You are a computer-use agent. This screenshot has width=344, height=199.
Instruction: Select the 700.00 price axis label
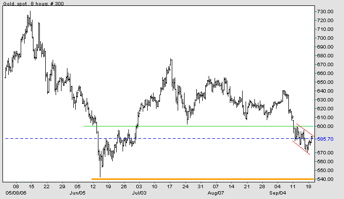[x=325, y=38]
